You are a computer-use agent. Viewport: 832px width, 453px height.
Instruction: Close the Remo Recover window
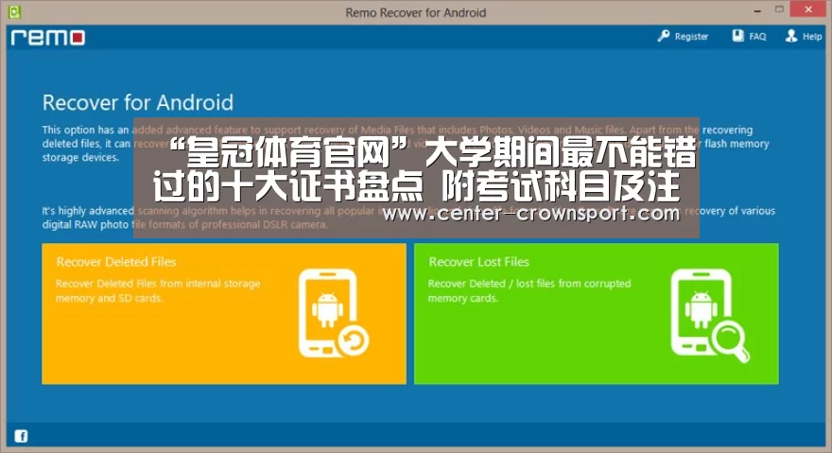coord(808,9)
